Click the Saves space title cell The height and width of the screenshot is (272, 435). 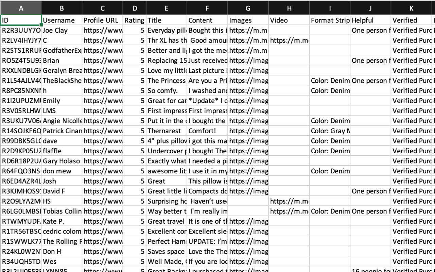(167, 252)
